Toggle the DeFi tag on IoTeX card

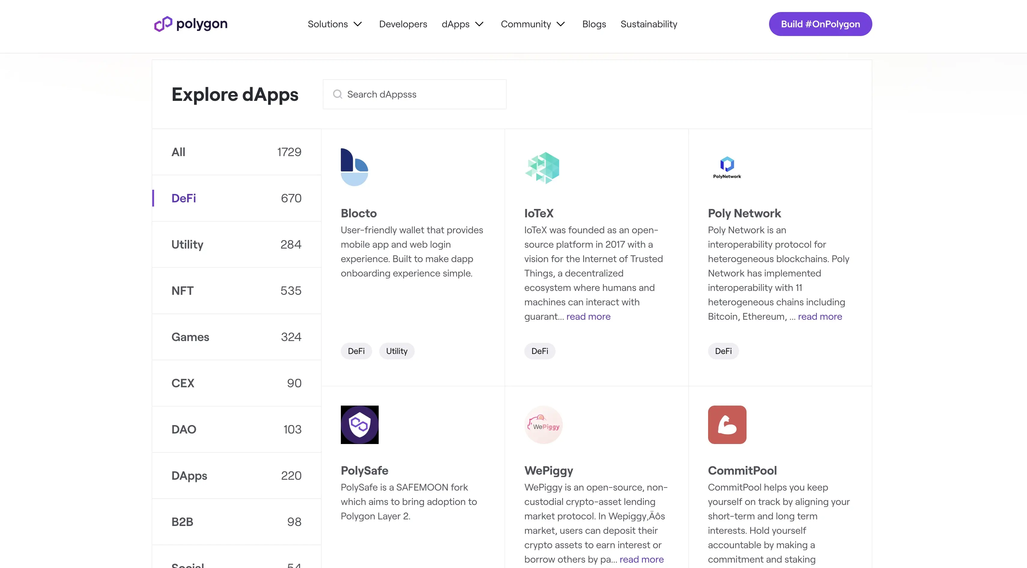coord(540,351)
